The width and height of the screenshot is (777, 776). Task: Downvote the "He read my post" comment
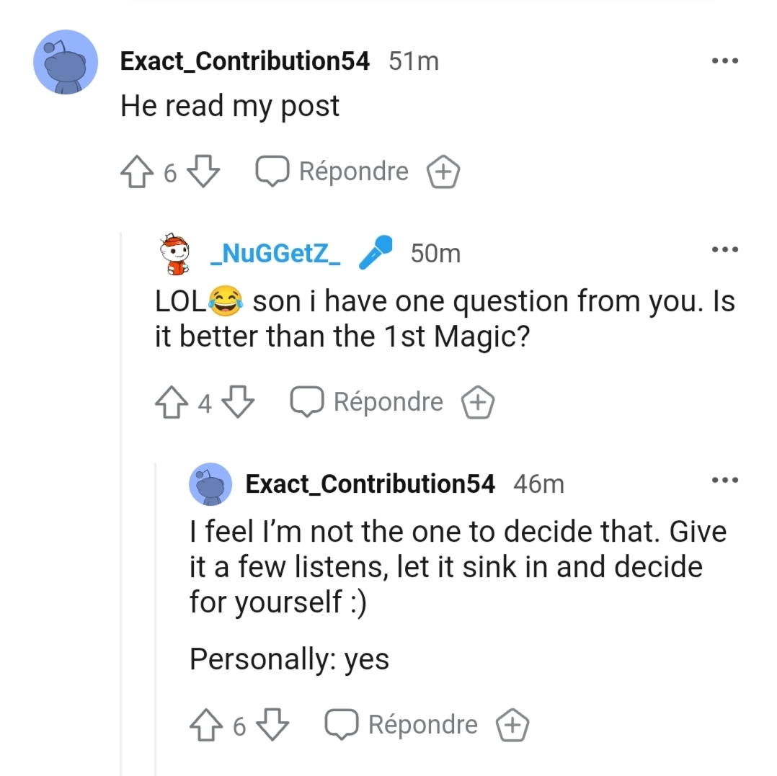click(203, 172)
